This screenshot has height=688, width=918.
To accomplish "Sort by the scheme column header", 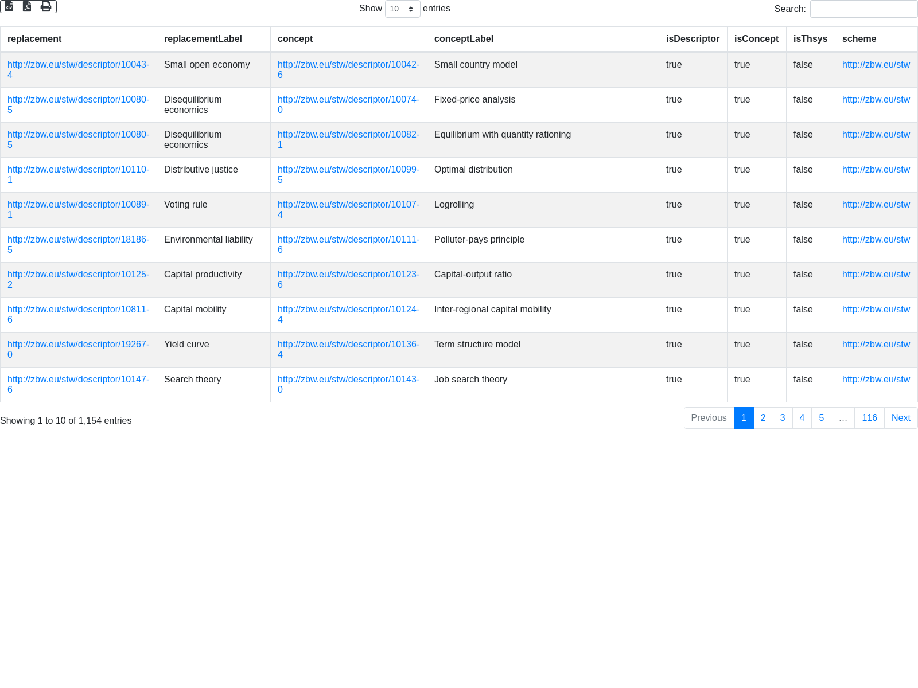I will (859, 39).
